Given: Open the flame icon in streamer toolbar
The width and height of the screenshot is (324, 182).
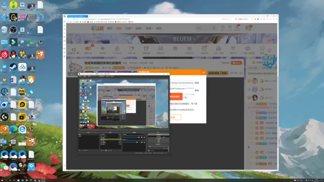Looking at the screenshot, I should pyautogui.click(x=117, y=49).
